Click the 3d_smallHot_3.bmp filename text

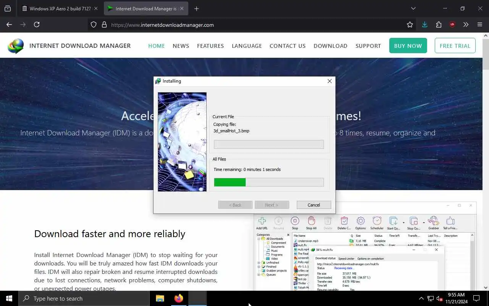point(232,131)
